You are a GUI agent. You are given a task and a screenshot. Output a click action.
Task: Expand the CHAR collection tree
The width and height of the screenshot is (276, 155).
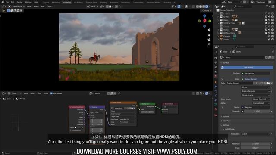pos(218,17)
